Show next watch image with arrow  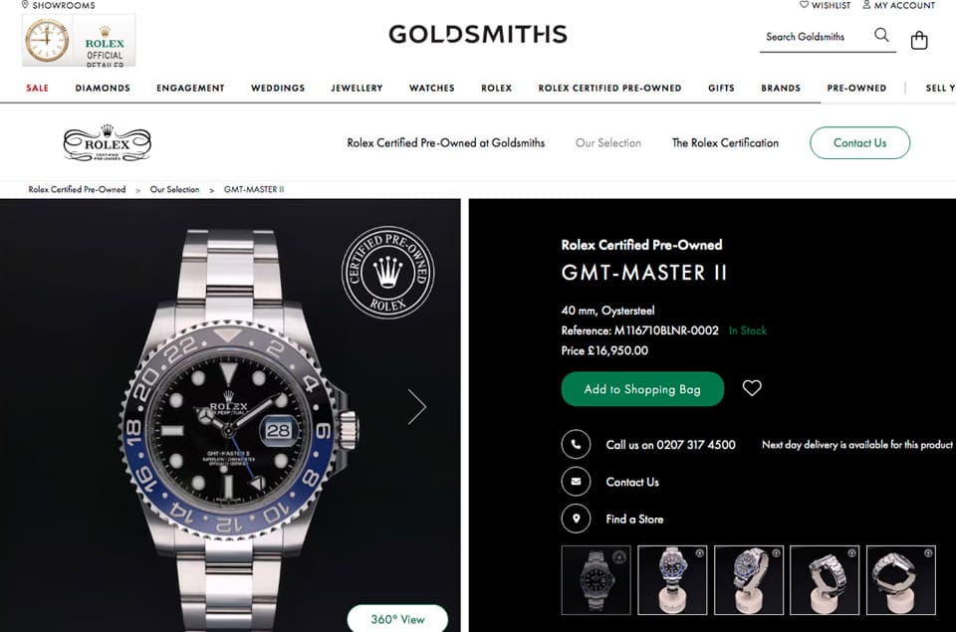point(417,406)
